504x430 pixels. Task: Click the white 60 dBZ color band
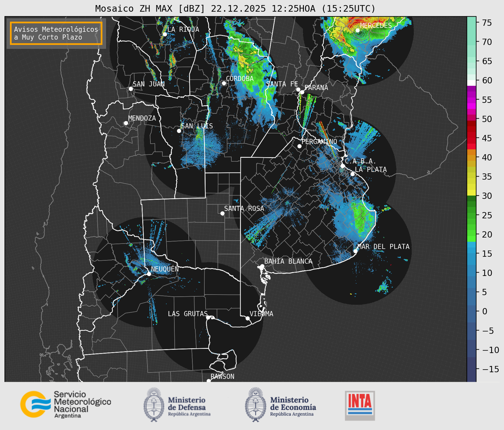[x=471, y=83]
